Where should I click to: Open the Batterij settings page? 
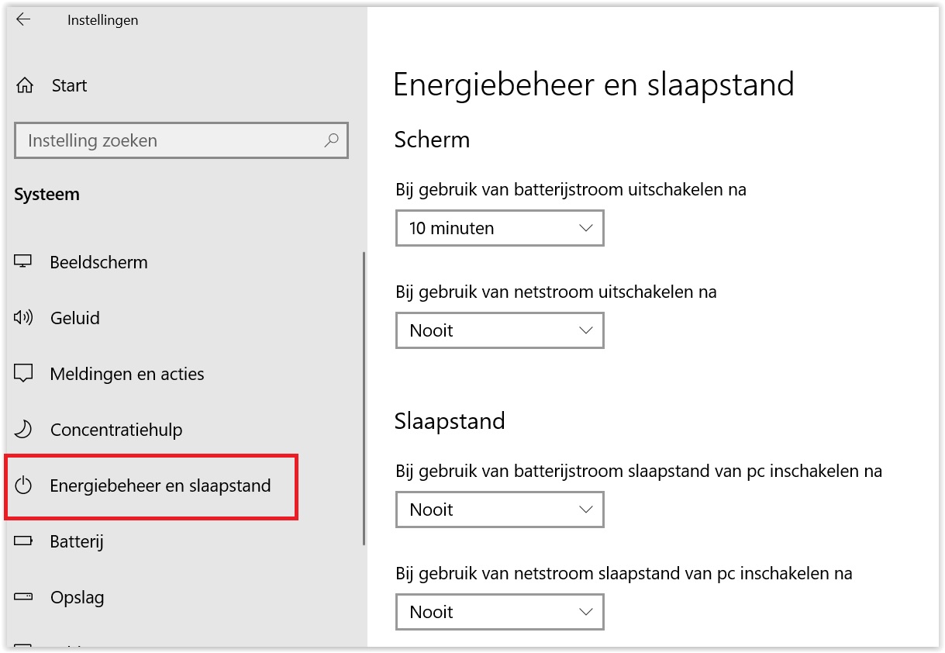pos(77,541)
